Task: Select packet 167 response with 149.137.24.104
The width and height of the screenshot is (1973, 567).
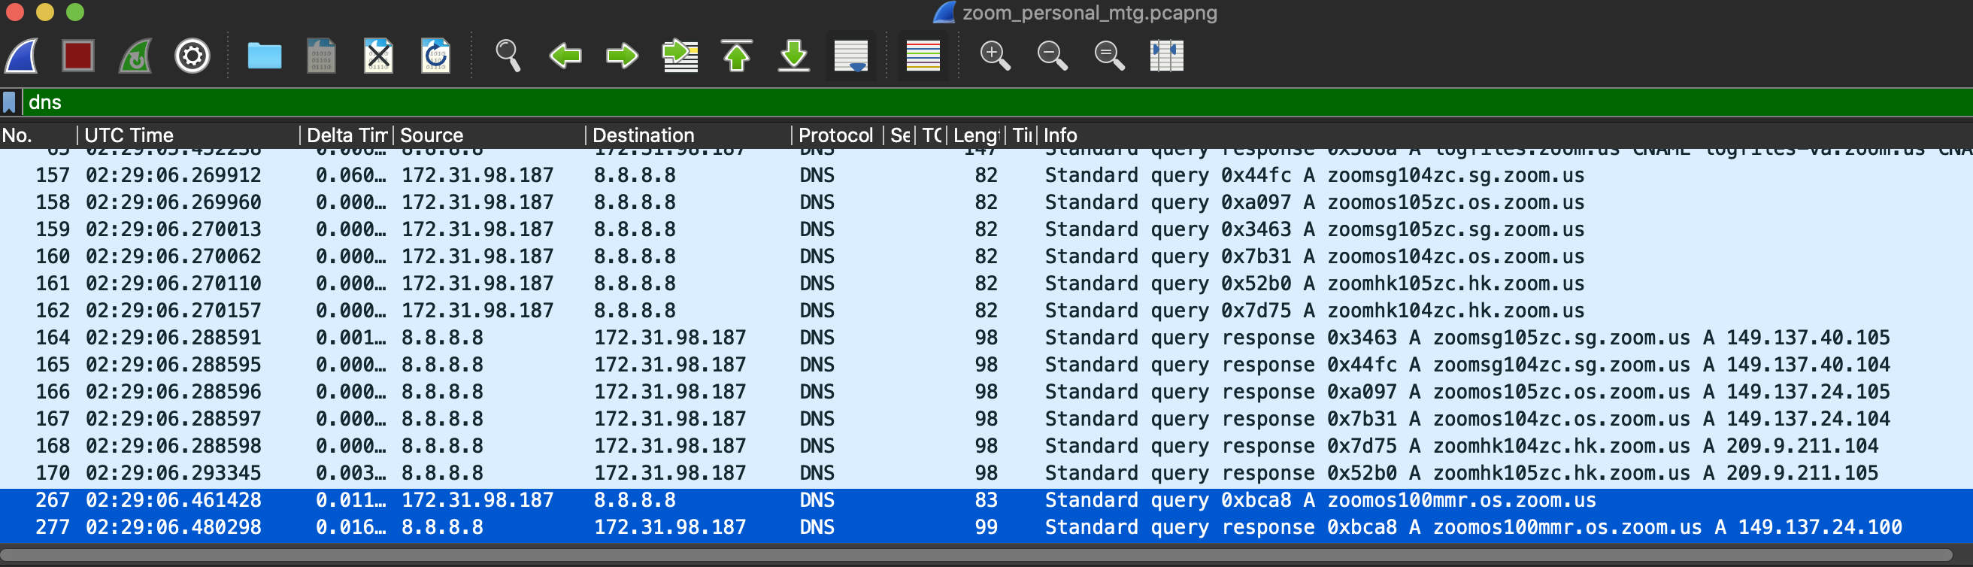Action: 986,419
